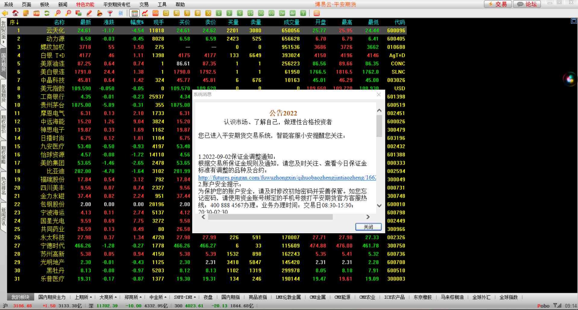578x310 pixels.
Task: Open the 全球外汇 bottom tab
Action: coord(481,297)
